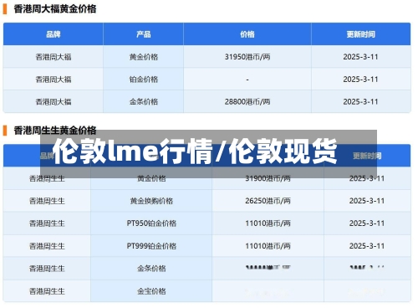Click 香港周生生 in the 金宝价格 row
The height and width of the screenshot is (308, 418).
47,291
